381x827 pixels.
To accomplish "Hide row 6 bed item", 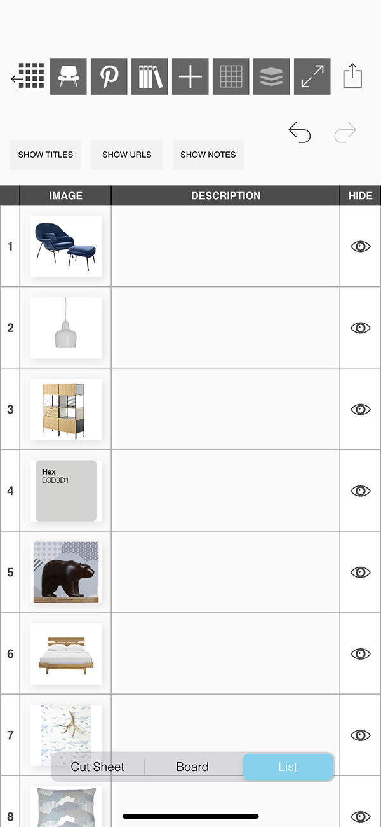I will pos(360,653).
